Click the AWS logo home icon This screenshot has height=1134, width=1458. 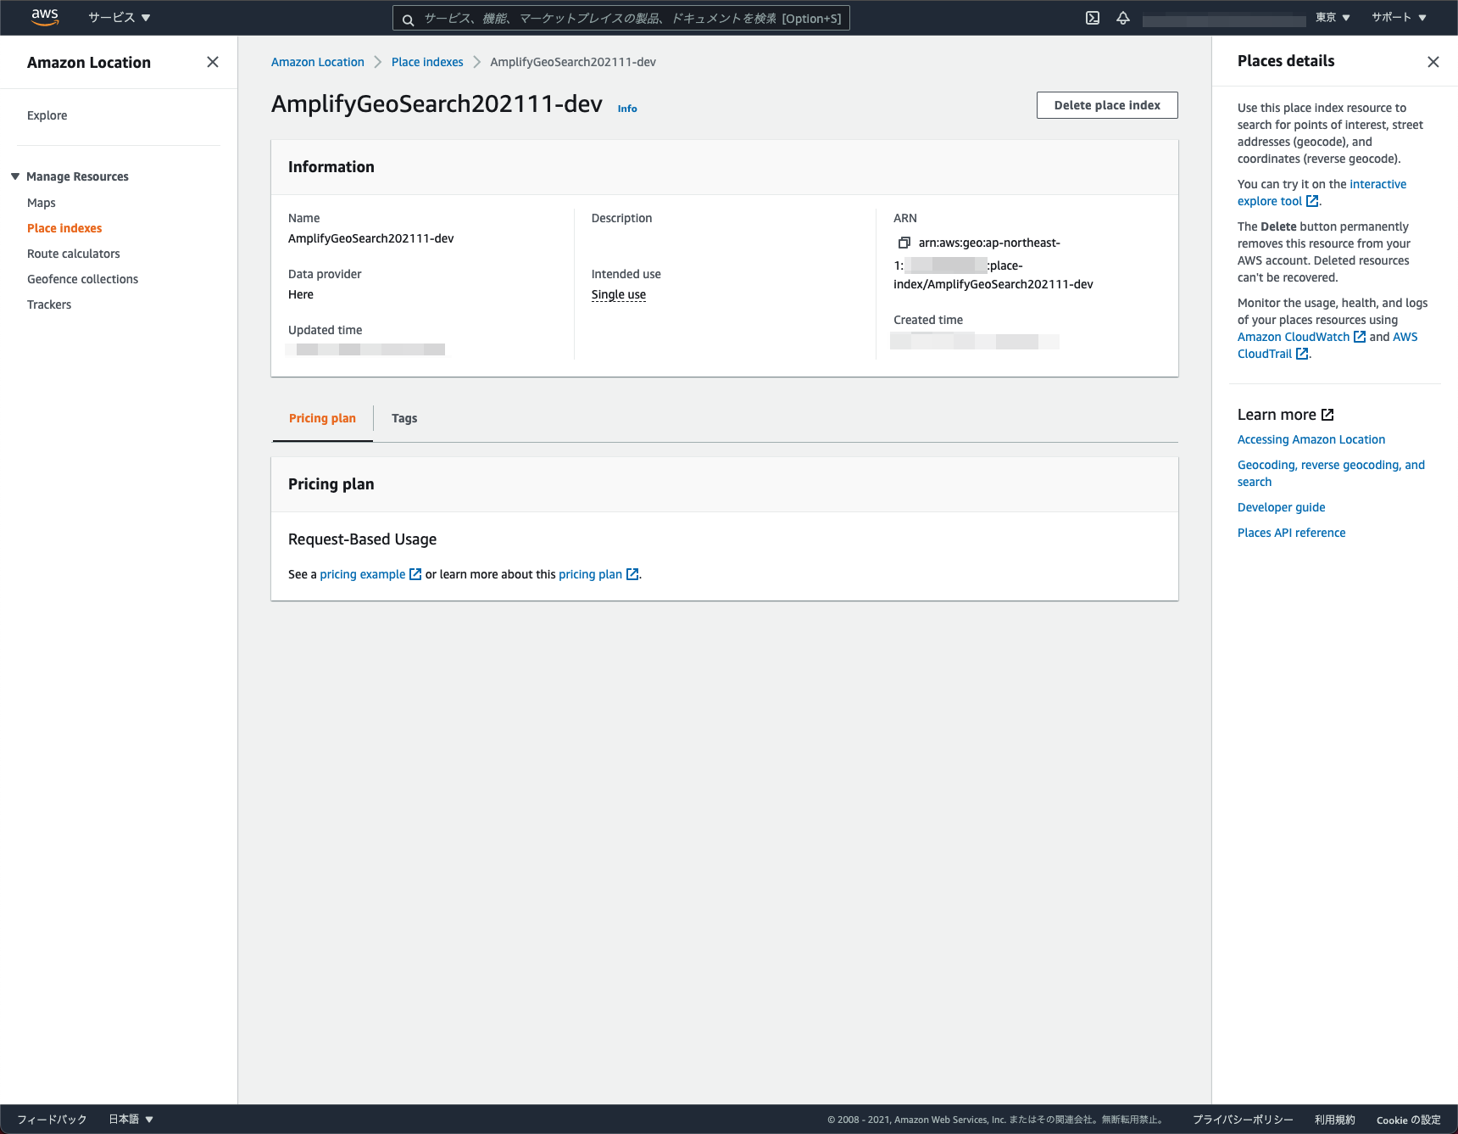pos(45,17)
